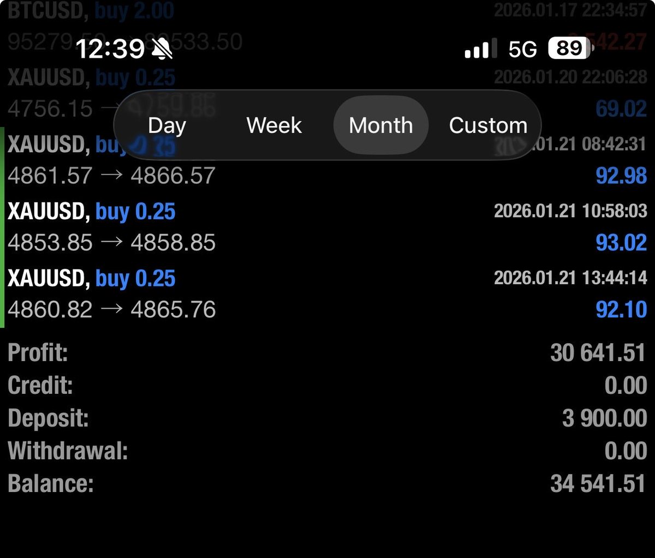Tap the battery 89 indicator
The height and width of the screenshot is (558, 655).
tap(571, 48)
